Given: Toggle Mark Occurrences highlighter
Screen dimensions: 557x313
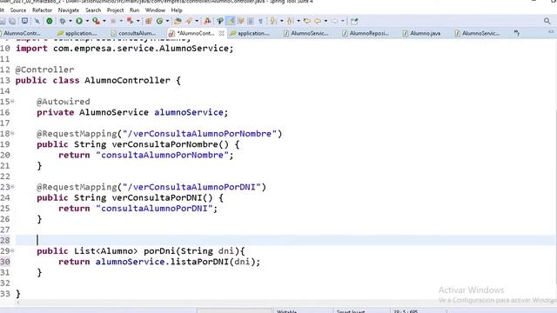Looking at the screenshot, I should tap(231, 21).
